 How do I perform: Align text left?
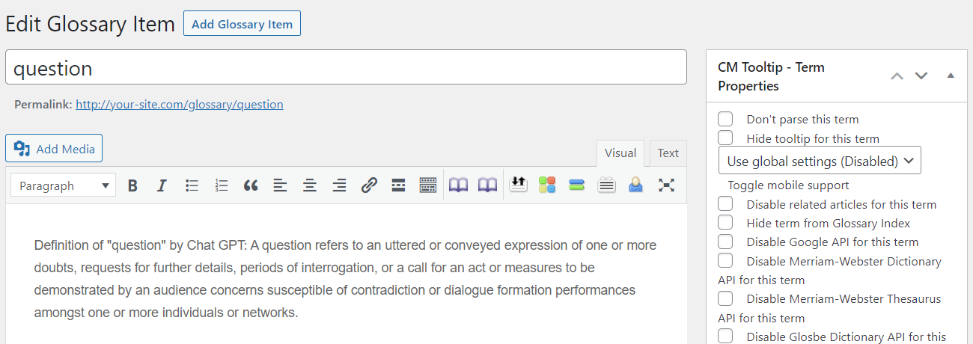280,185
